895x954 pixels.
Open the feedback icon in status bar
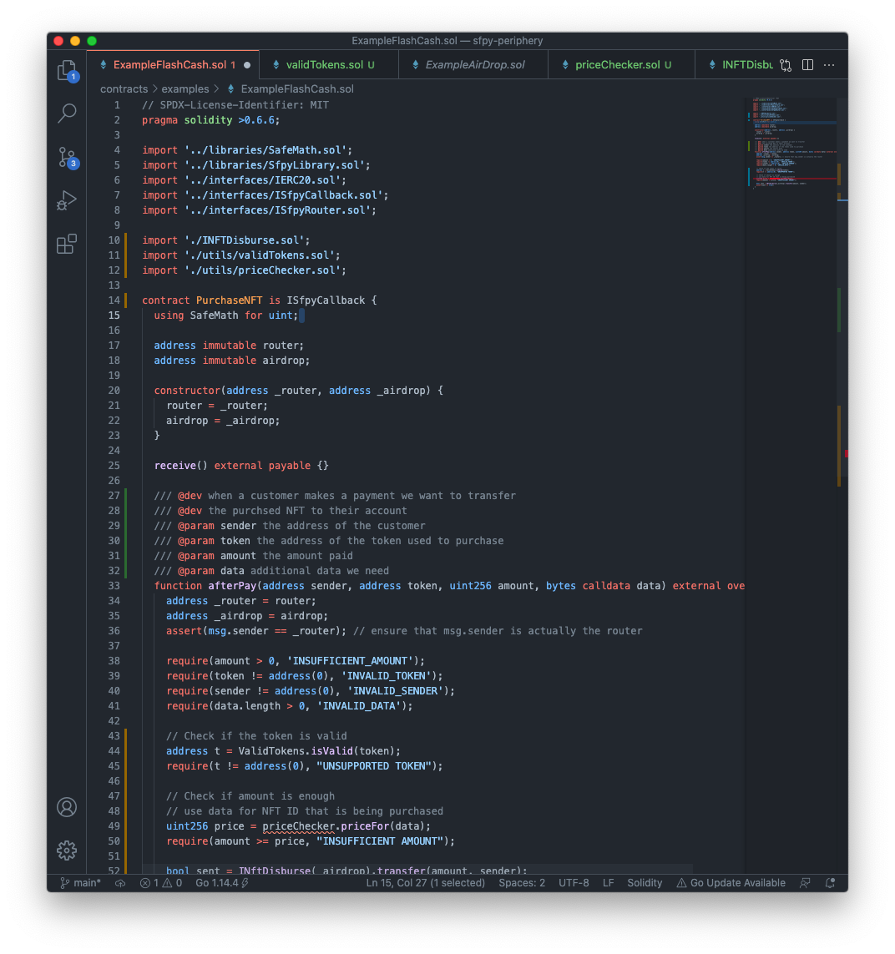pos(804,883)
